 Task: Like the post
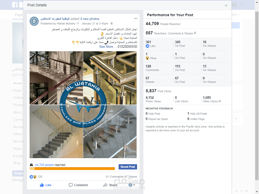pos(46,185)
